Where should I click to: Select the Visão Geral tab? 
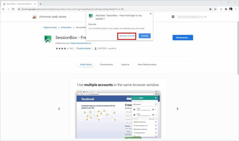pyautogui.click(x=86, y=65)
